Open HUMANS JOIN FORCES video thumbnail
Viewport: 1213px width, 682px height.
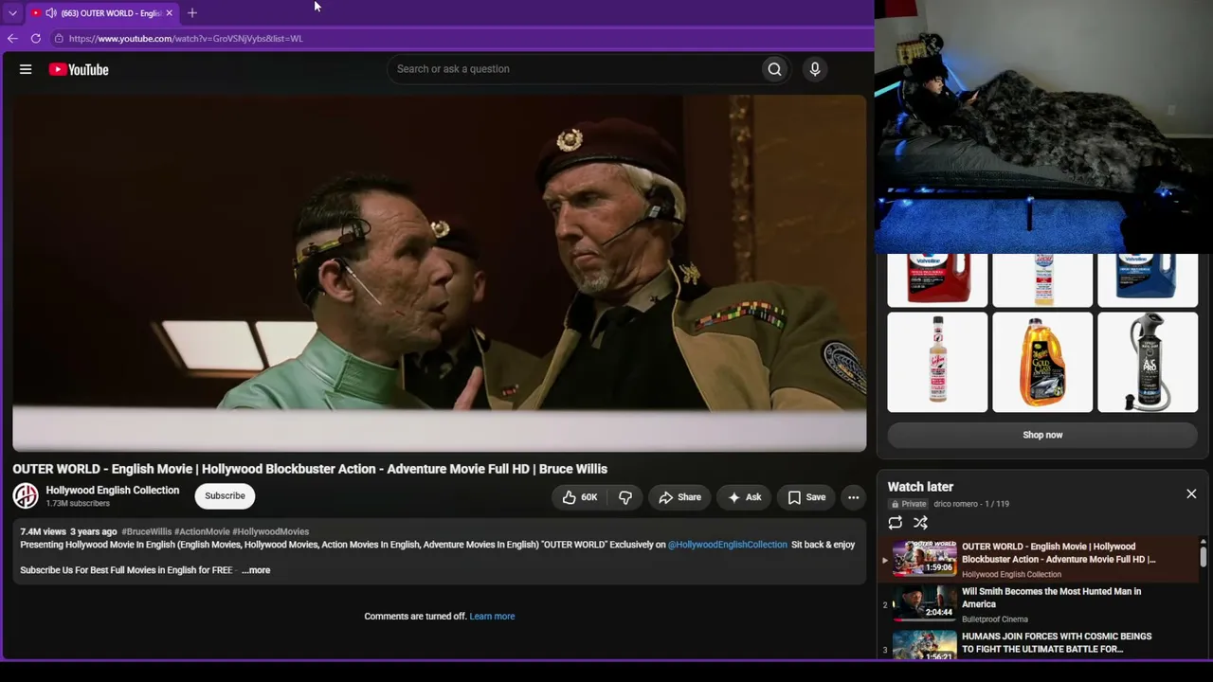tap(925, 645)
